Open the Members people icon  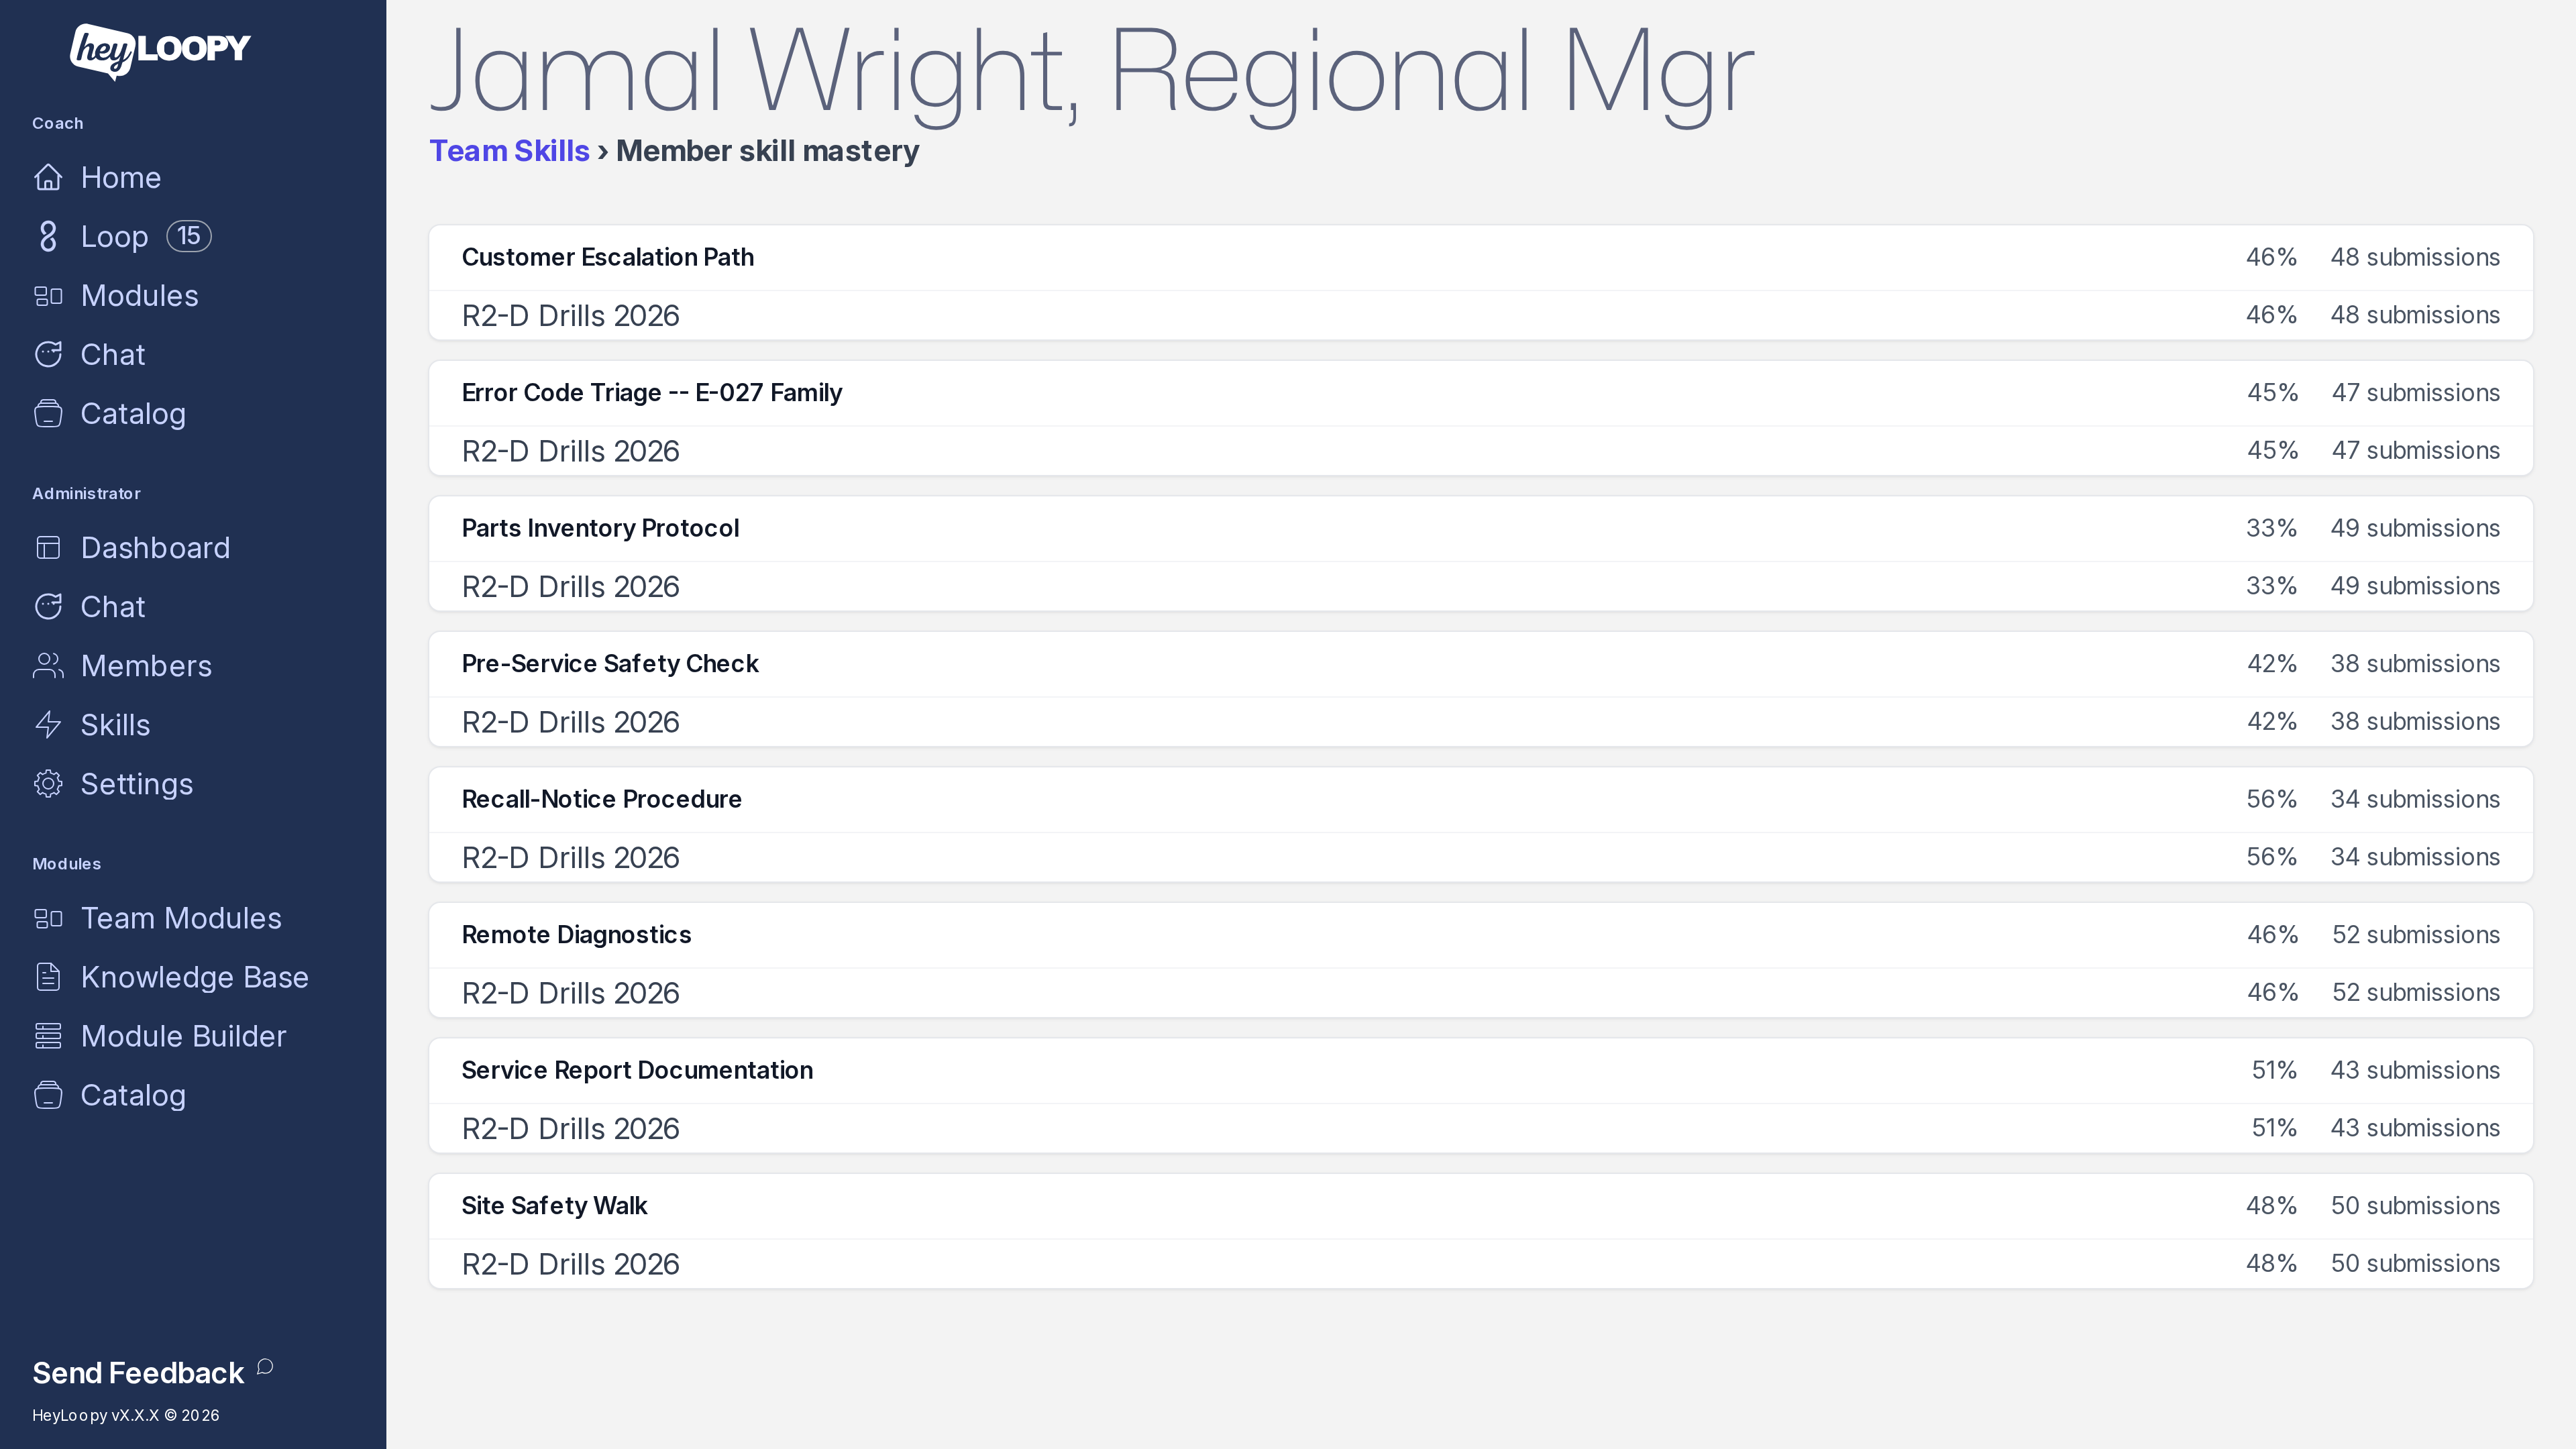tap(48, 665)
